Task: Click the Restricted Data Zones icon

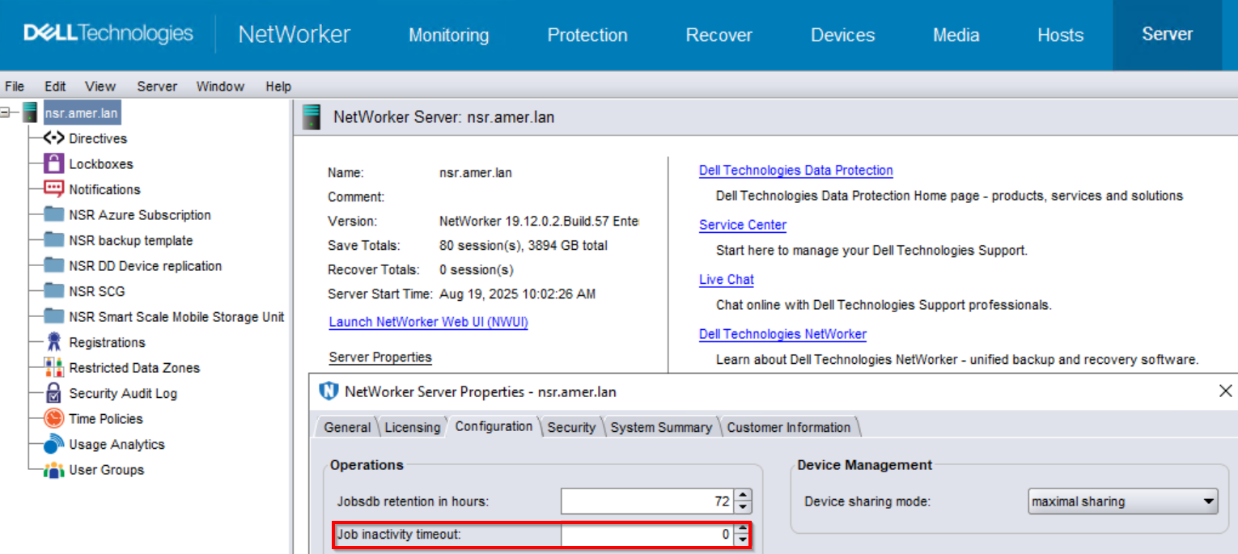Action: [53, 368]
